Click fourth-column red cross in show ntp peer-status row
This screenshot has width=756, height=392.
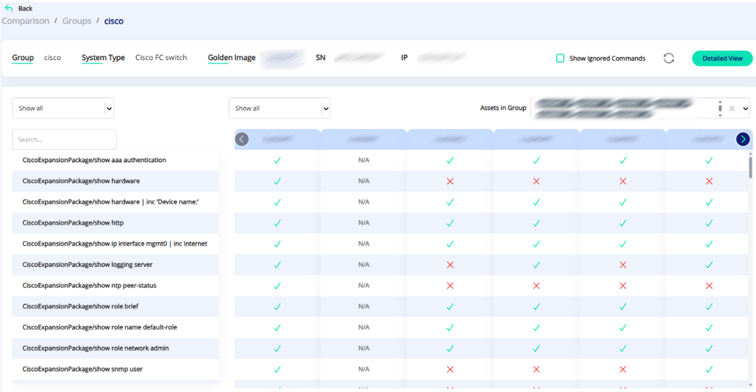pyautogui.click(x=536, y=286)
